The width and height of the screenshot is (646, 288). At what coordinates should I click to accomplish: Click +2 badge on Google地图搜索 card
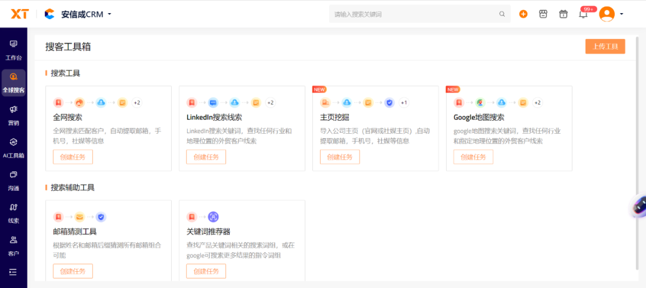(537, 102)
